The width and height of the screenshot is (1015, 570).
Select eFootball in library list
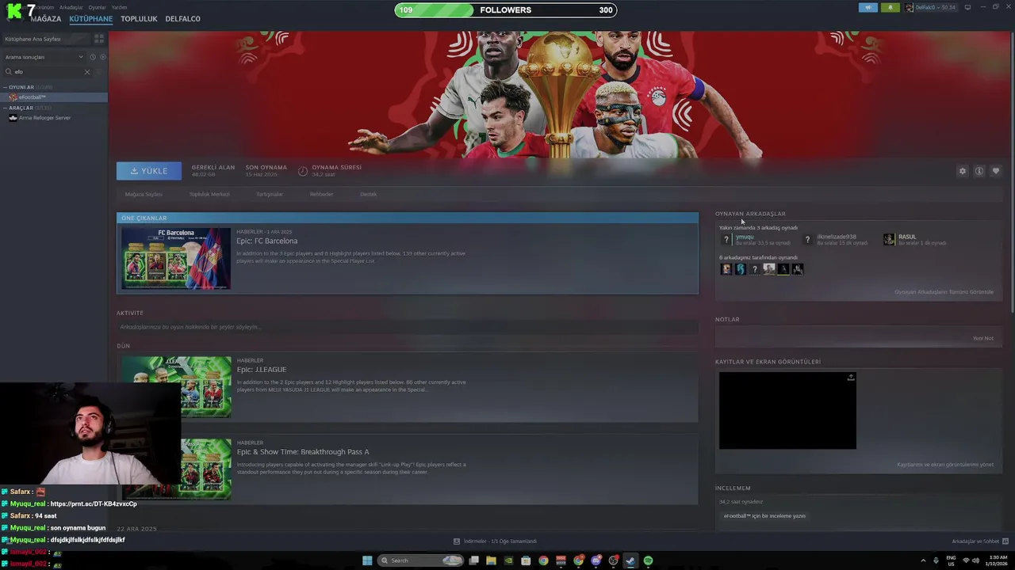click(54, 97)
